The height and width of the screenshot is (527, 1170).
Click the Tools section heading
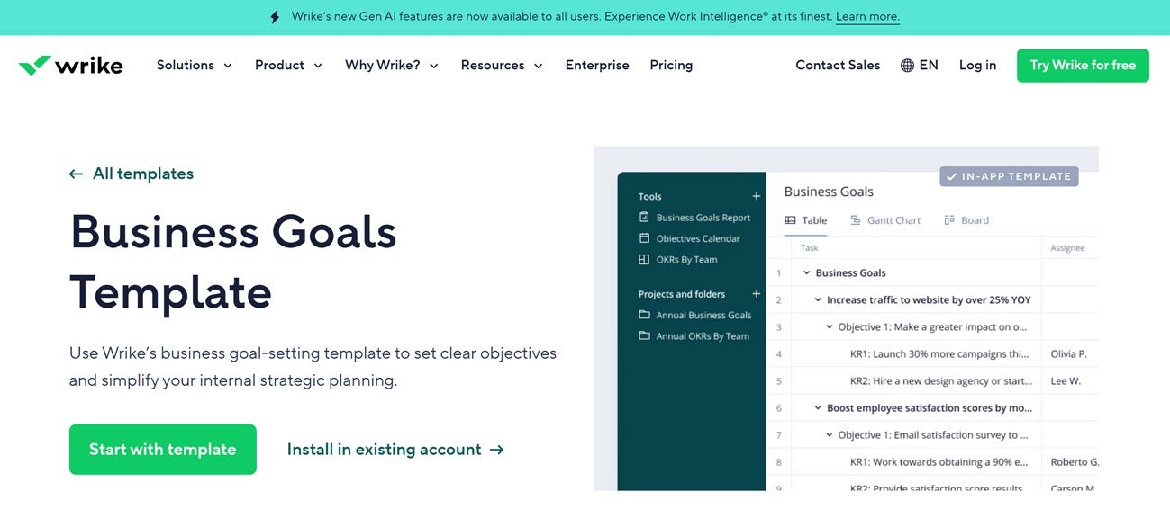point(650,196)
